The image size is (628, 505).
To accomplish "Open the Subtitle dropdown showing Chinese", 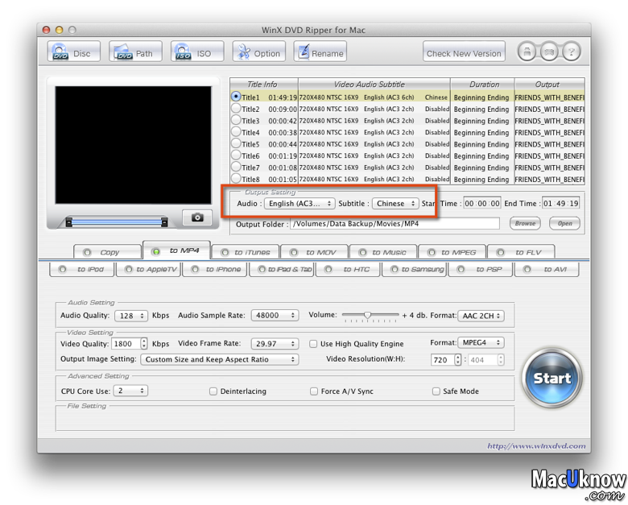I will [395, 204].
